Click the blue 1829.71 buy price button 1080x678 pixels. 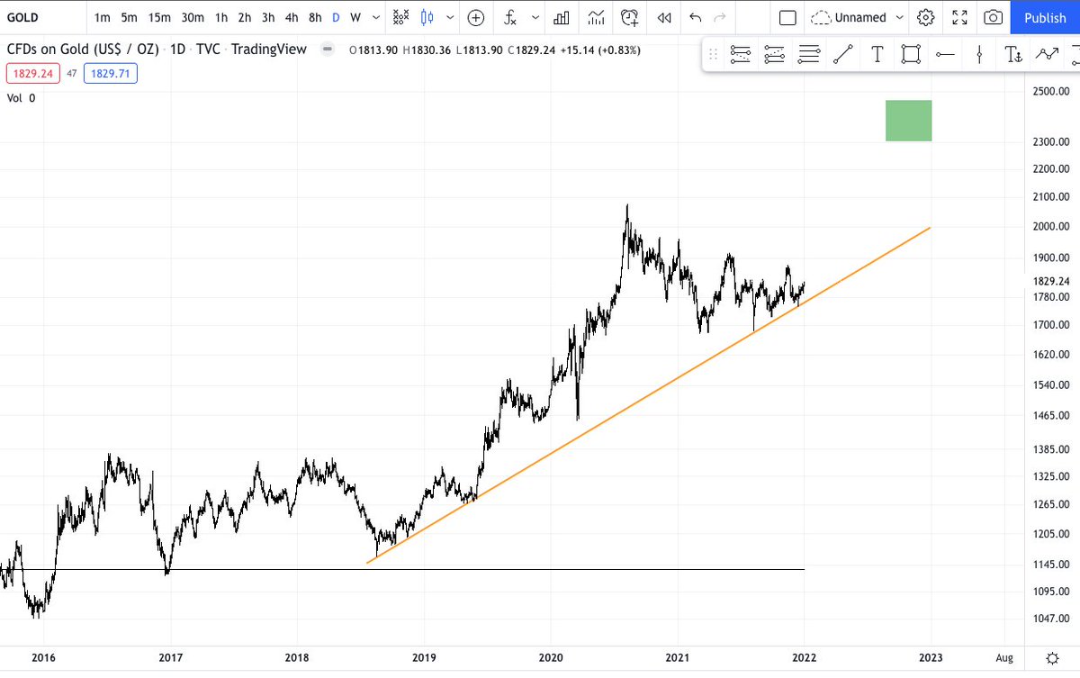point(111,74)
